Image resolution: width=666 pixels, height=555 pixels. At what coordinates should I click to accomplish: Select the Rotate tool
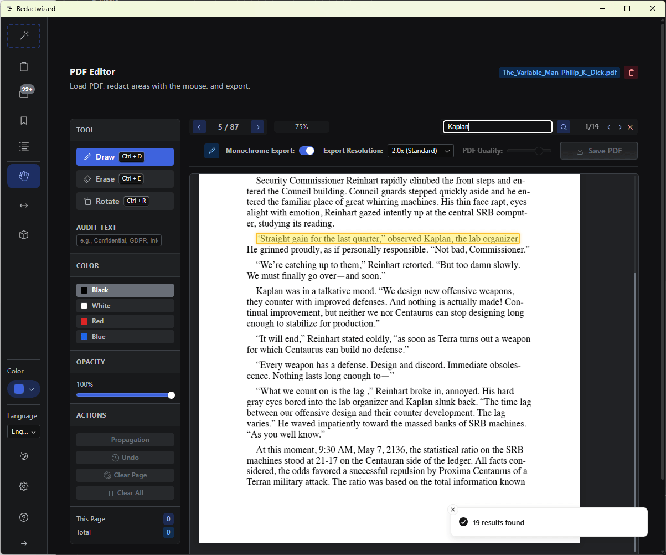click(125, 201)
